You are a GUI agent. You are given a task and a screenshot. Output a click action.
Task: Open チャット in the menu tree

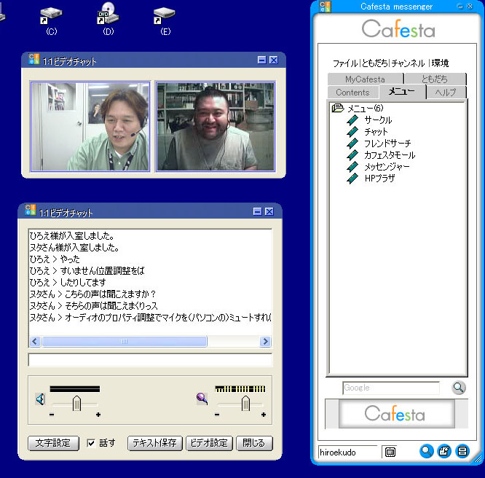click(x=376, y=132)
